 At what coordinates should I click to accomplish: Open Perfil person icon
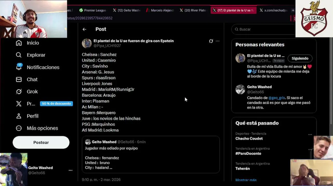[19, 116]
